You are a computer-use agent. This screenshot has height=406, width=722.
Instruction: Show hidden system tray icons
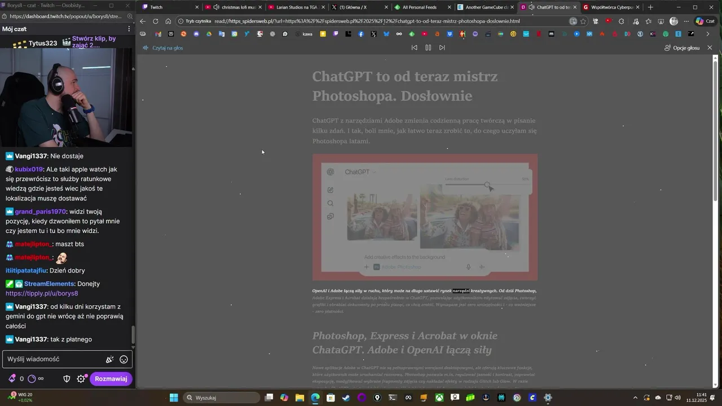[x=635, y=398]
